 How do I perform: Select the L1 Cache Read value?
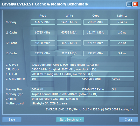[43, 32]
